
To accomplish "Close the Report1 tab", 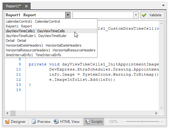I will pyautogui.click(x=26, y=6).
